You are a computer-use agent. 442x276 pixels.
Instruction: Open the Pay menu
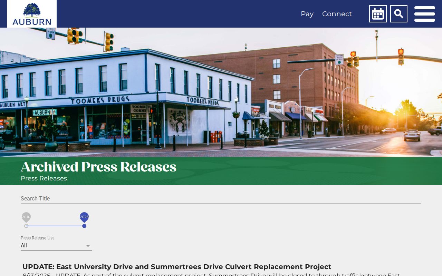point(307,14)
